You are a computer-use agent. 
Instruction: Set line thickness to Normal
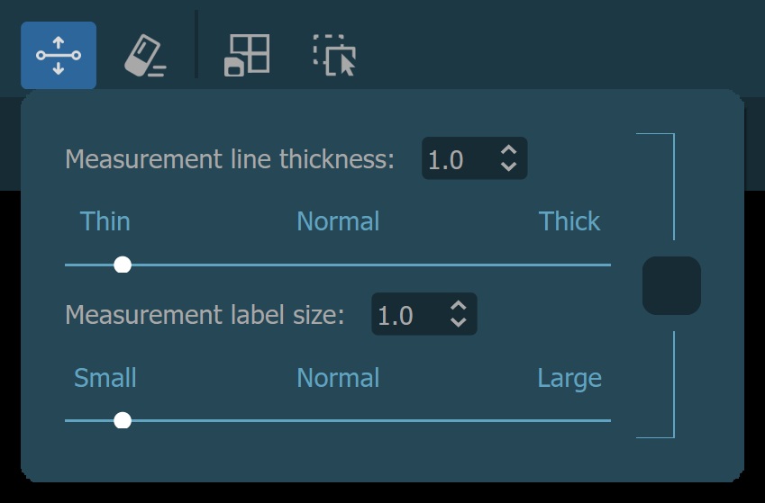tap(338, 221)
